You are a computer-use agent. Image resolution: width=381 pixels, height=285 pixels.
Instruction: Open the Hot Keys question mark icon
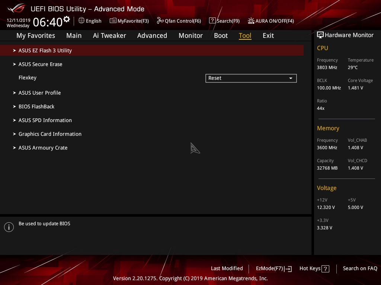325,268
